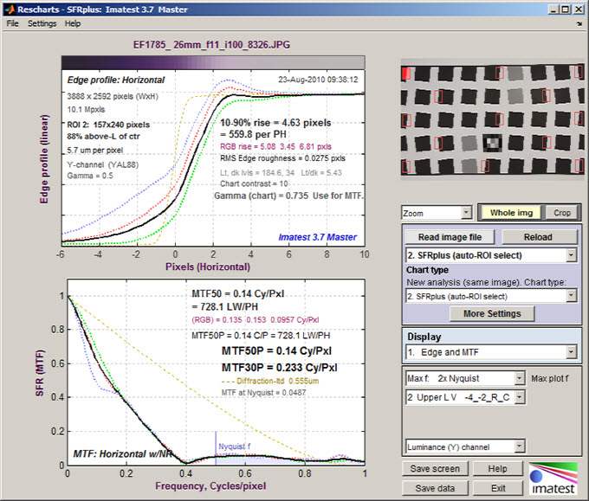Click the Imatest 3.7 Master blue label

click(317, 237)
